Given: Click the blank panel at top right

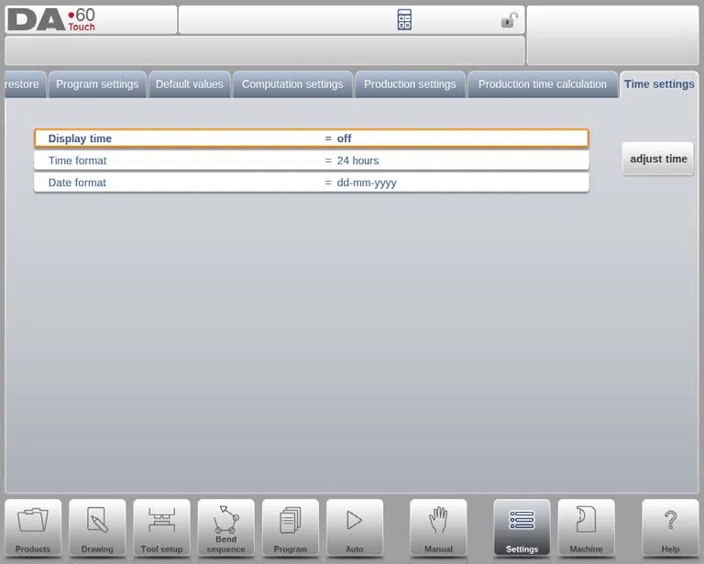Looking at the screenshot, I should coord(613,35).
